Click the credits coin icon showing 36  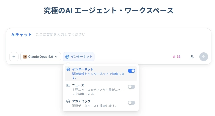click(174, 57)
